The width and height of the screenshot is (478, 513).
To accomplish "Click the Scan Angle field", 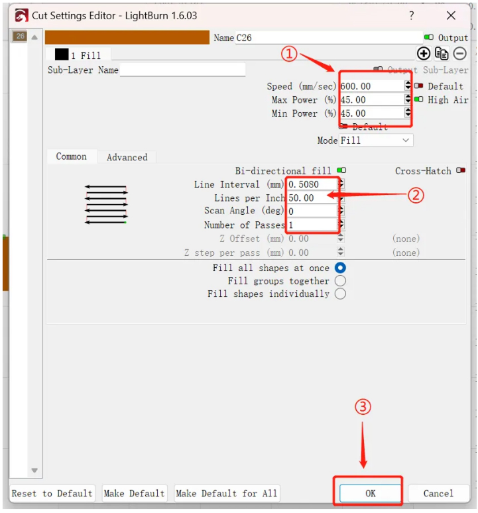I will [x=312, y=211].
